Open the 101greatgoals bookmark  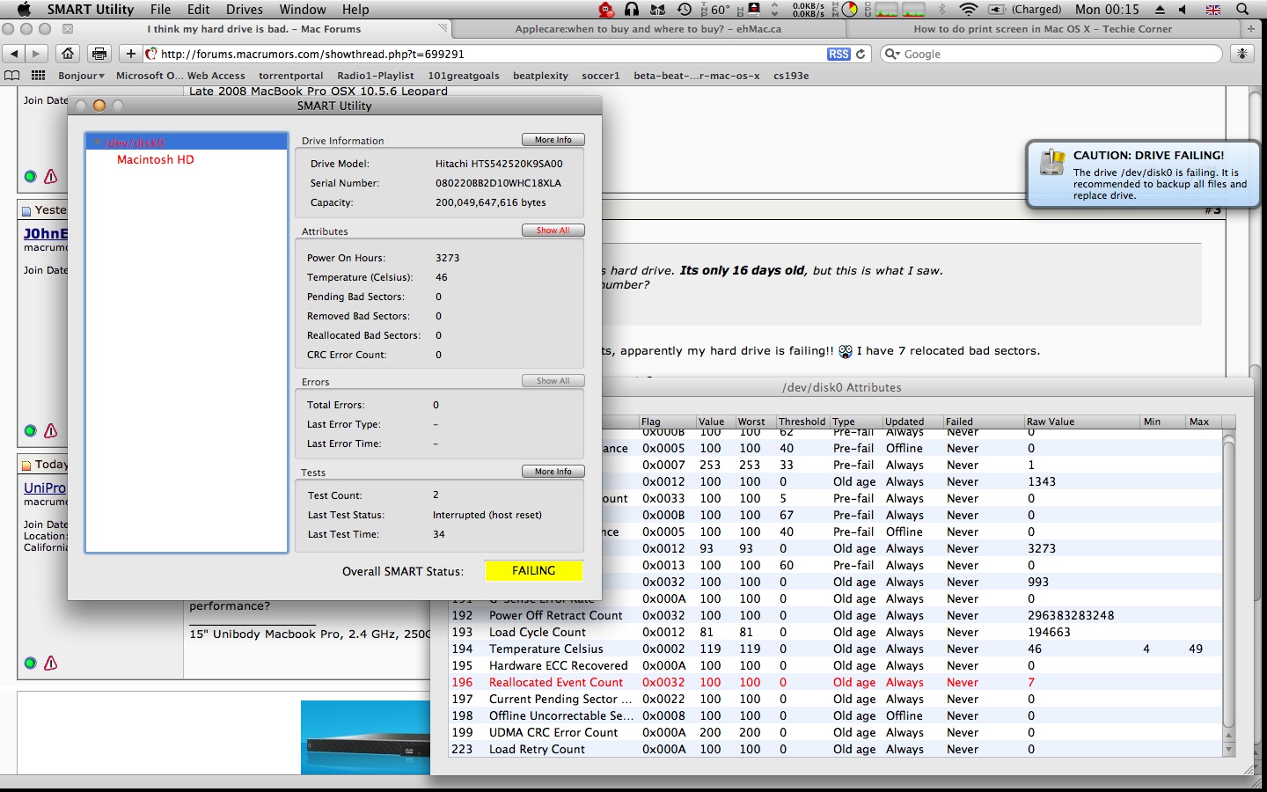point(464,76)
